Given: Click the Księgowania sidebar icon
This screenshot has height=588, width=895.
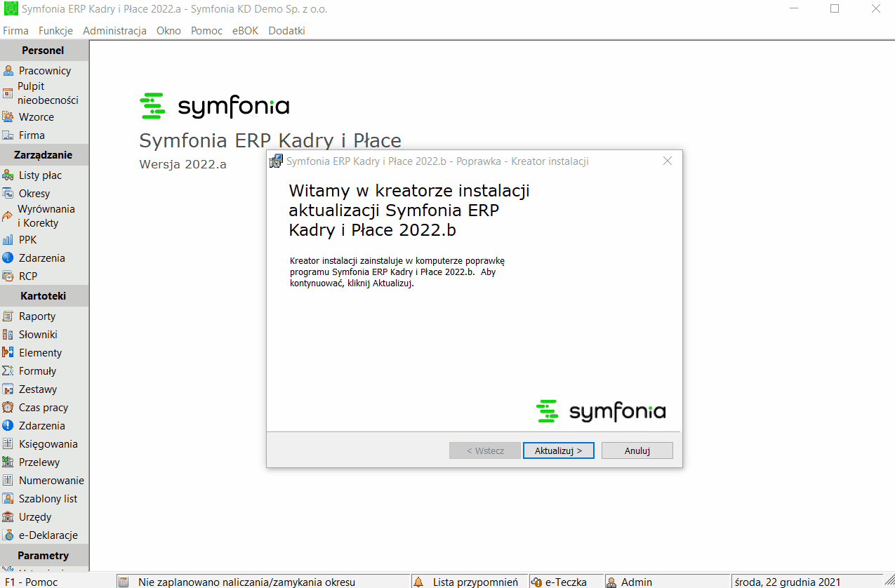Looking at the screenshot, I should (8, 444).
